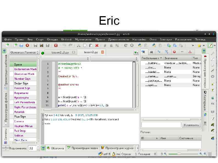Image resolution: width=218 pixels, height=163 pixels.
Task: Click the green LED indicator beside editor tabs
Action: (x=43, y=53)
